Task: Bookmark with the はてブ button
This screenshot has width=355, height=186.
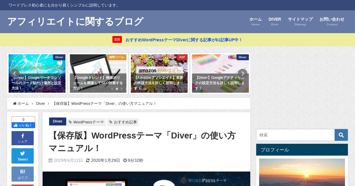Action: click(x=23, y=174)
